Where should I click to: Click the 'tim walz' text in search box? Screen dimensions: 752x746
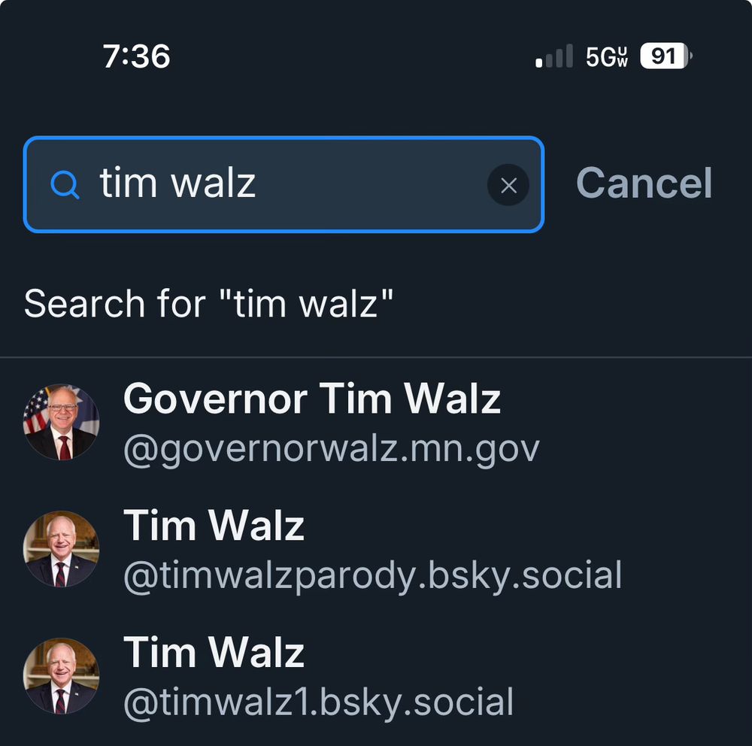pos(177,183)
